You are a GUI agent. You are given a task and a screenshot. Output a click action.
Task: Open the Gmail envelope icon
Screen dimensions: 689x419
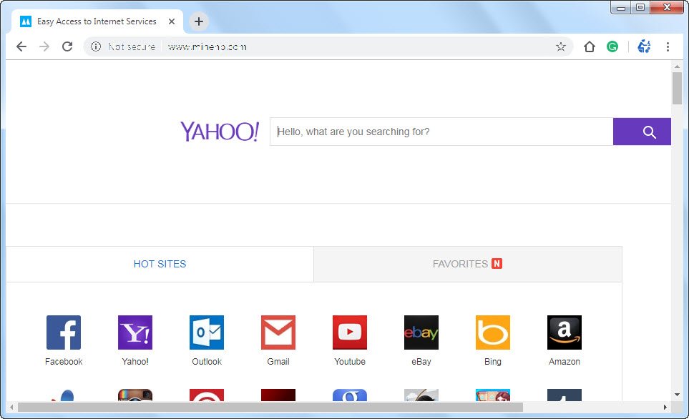(x=278, y=332)
